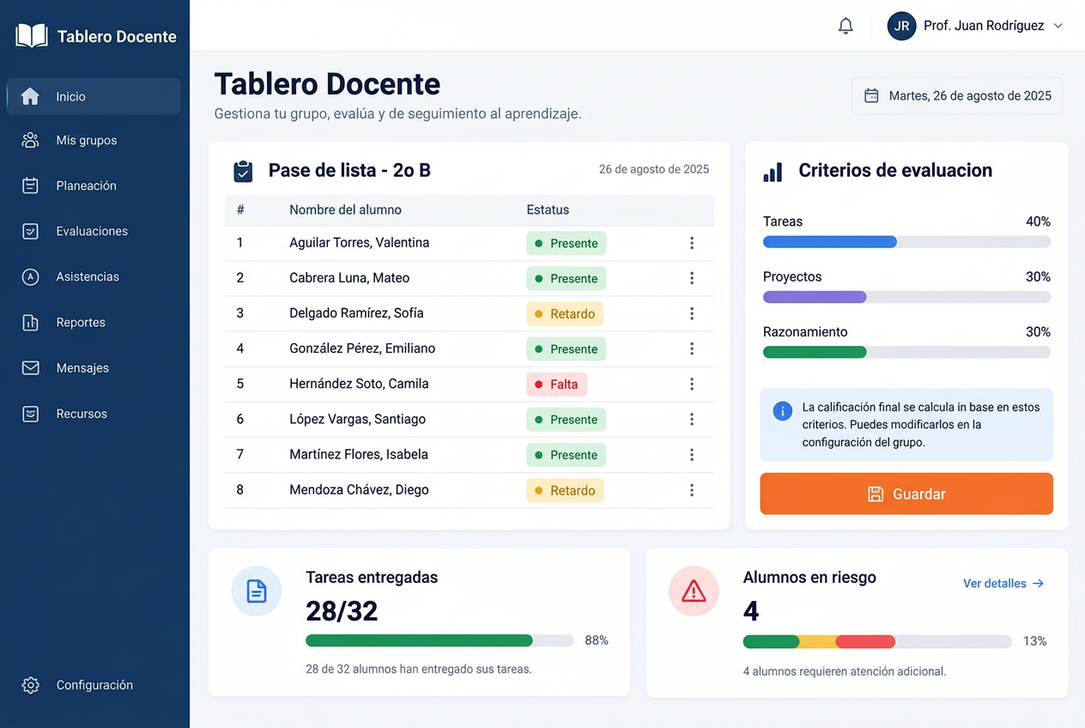Click the Mis grupos people icon
This screenshot has width=1085, height=728.
tap(30, 140)
